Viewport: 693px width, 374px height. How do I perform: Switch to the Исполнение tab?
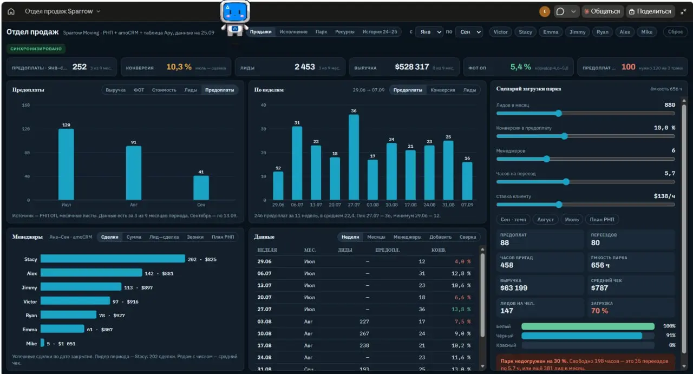pos(293,32)
